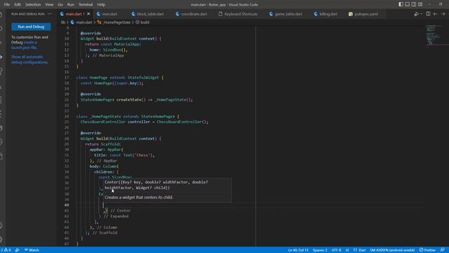
Task: Open the Terminal menu
Action: (86, 5)
